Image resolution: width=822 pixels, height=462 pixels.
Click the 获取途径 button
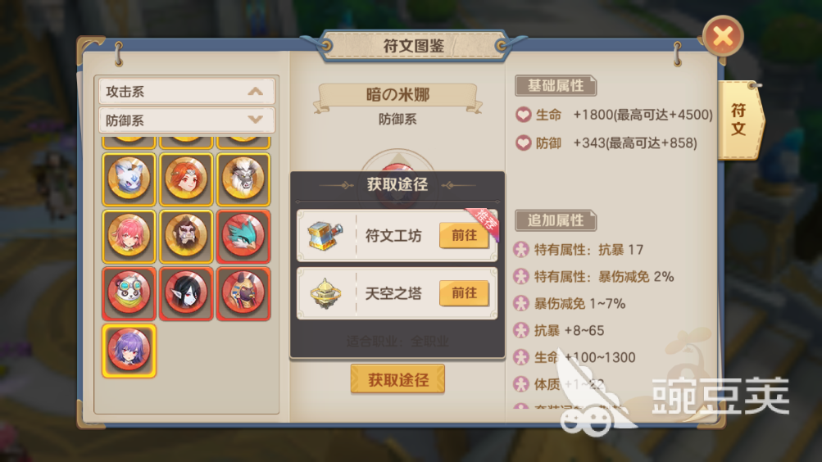[x=398, y=379]
